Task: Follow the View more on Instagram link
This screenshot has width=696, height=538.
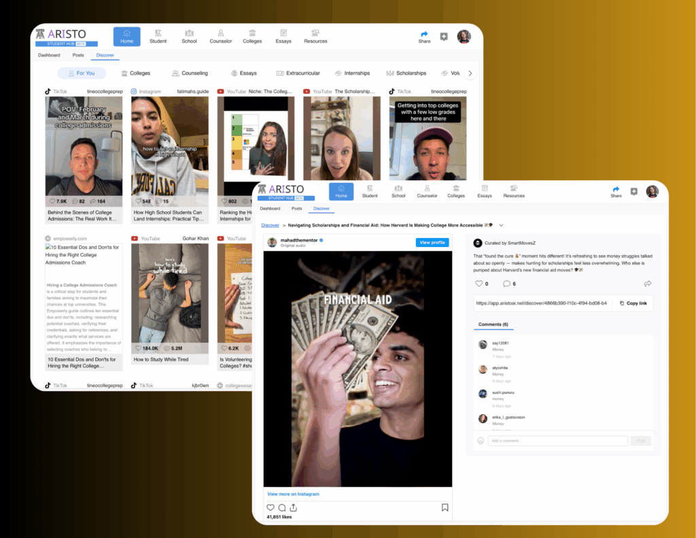Action: point(293,494)
